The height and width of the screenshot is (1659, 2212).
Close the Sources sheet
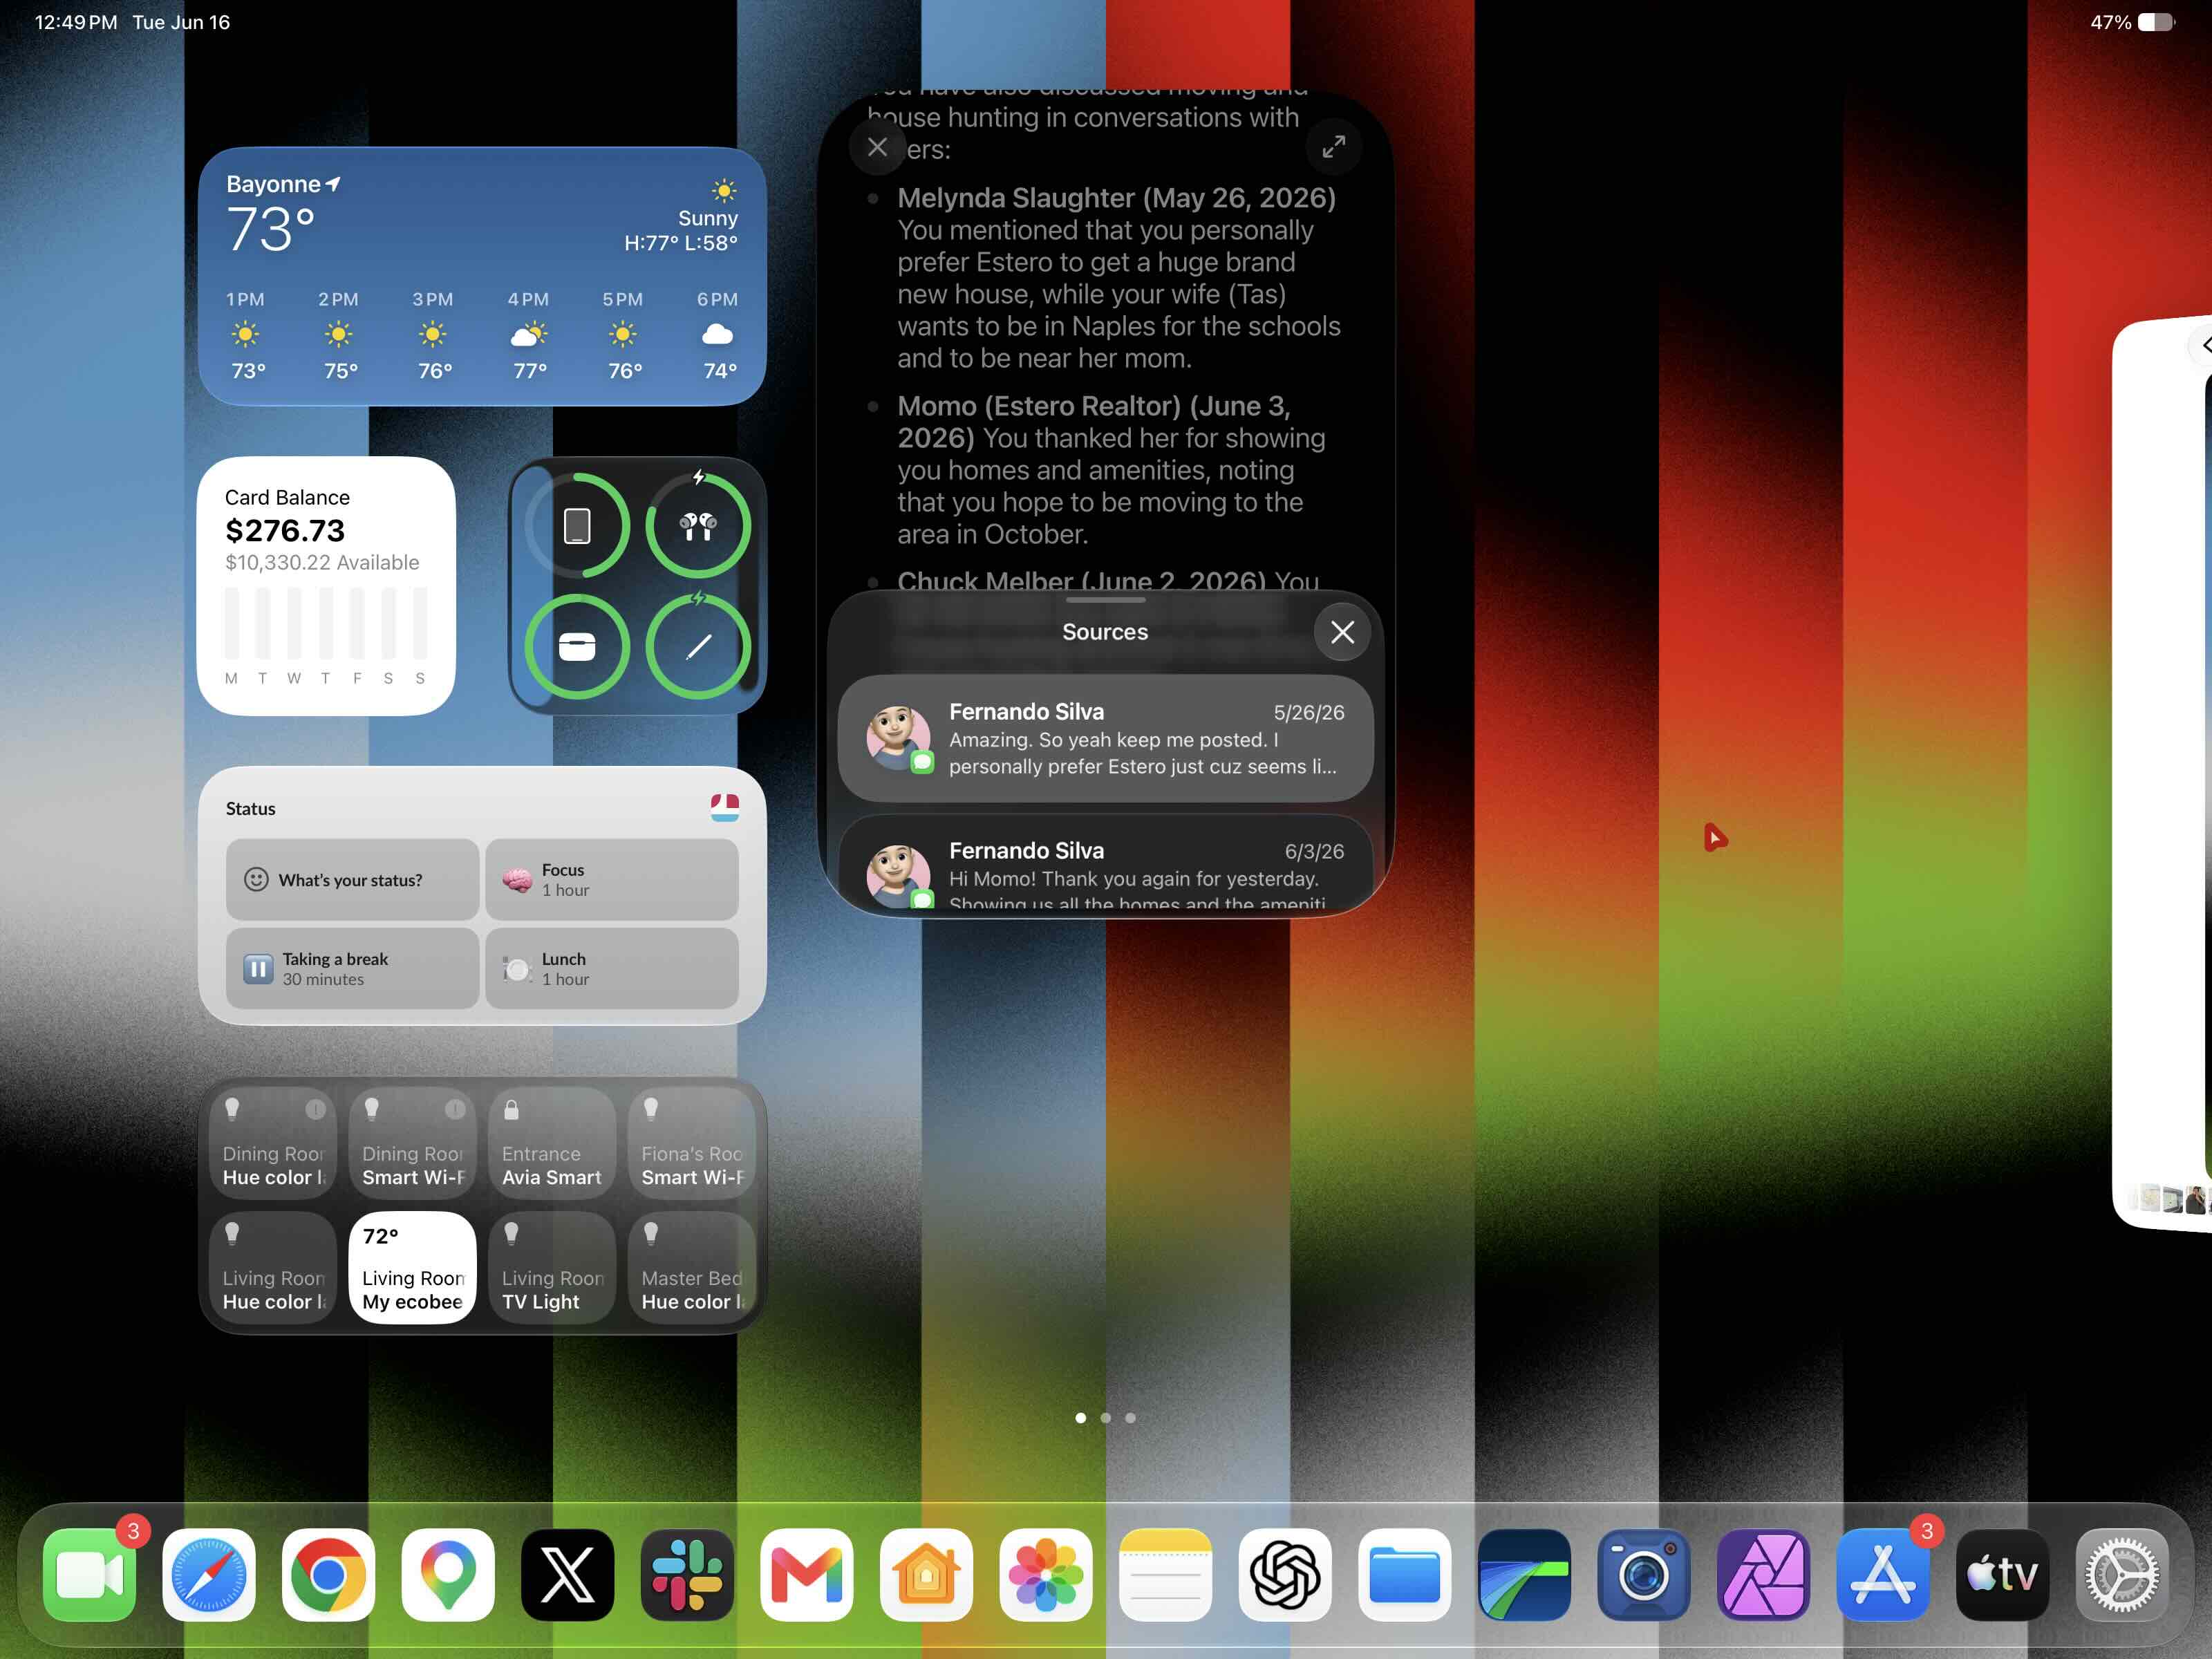[1342, 632]
